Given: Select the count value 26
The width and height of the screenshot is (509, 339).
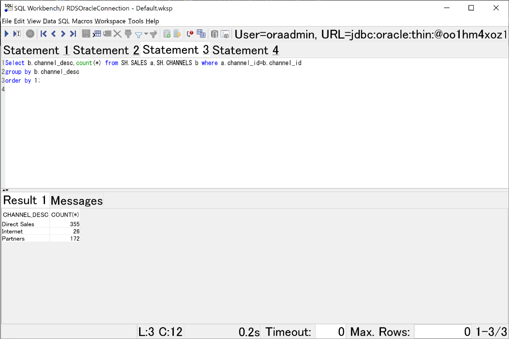Looking at the screenshot, I should point(65,231).
